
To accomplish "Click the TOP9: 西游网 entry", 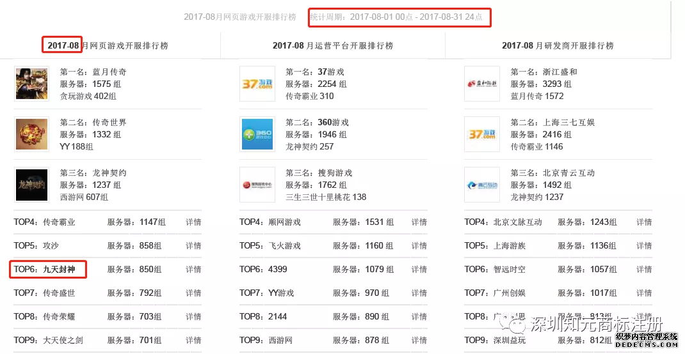I will click(266, 340).
